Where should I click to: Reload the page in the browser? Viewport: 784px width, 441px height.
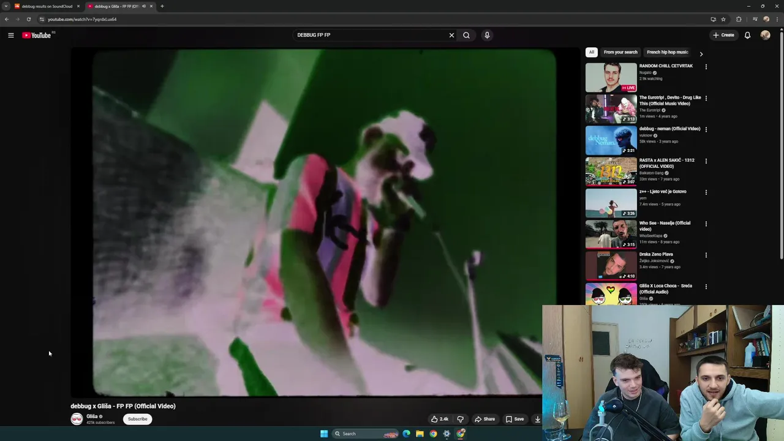tap(28, 19)
